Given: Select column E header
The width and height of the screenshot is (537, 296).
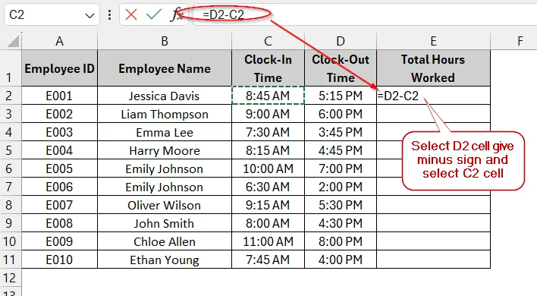Looking at the screenshot, I should (x=434, y=41).
